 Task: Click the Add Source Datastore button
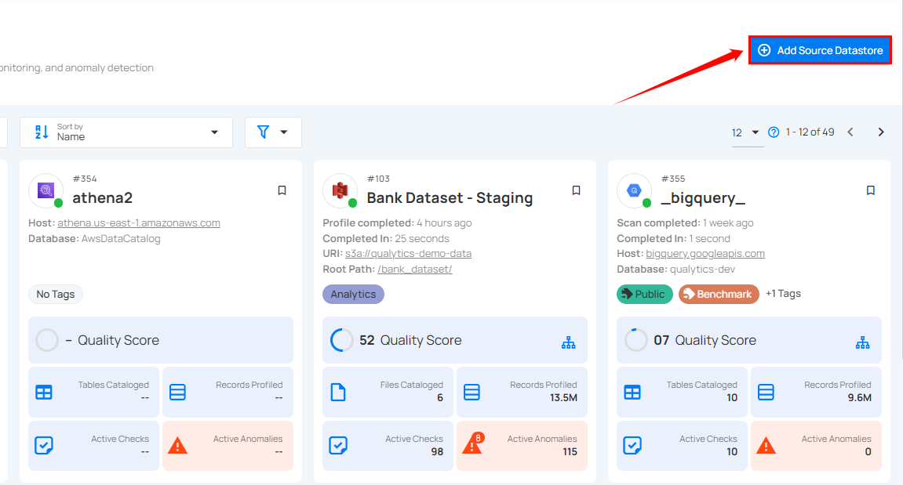pyautogui.click(x=819, y=49)
